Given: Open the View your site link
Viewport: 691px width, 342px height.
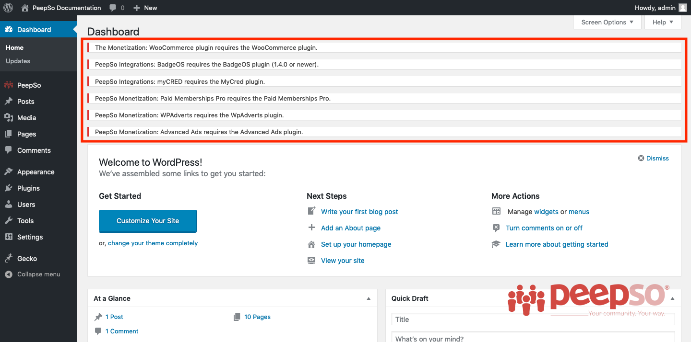Looking at the screenshot, I should click(x=343, y=261).
